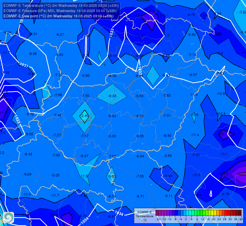Click the -10.5 temperature value
This screenshot has width=246, height=226.
point(221,94)
